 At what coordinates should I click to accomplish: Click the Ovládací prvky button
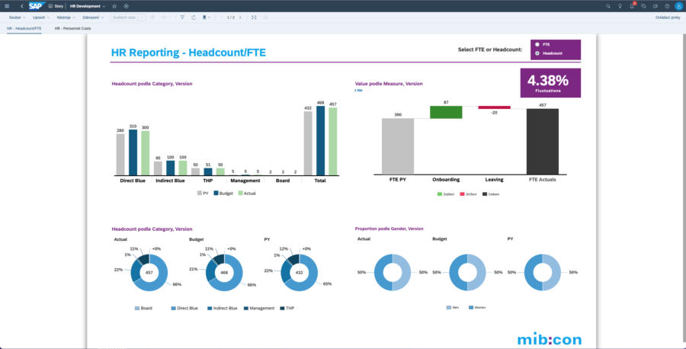(668, 17)
